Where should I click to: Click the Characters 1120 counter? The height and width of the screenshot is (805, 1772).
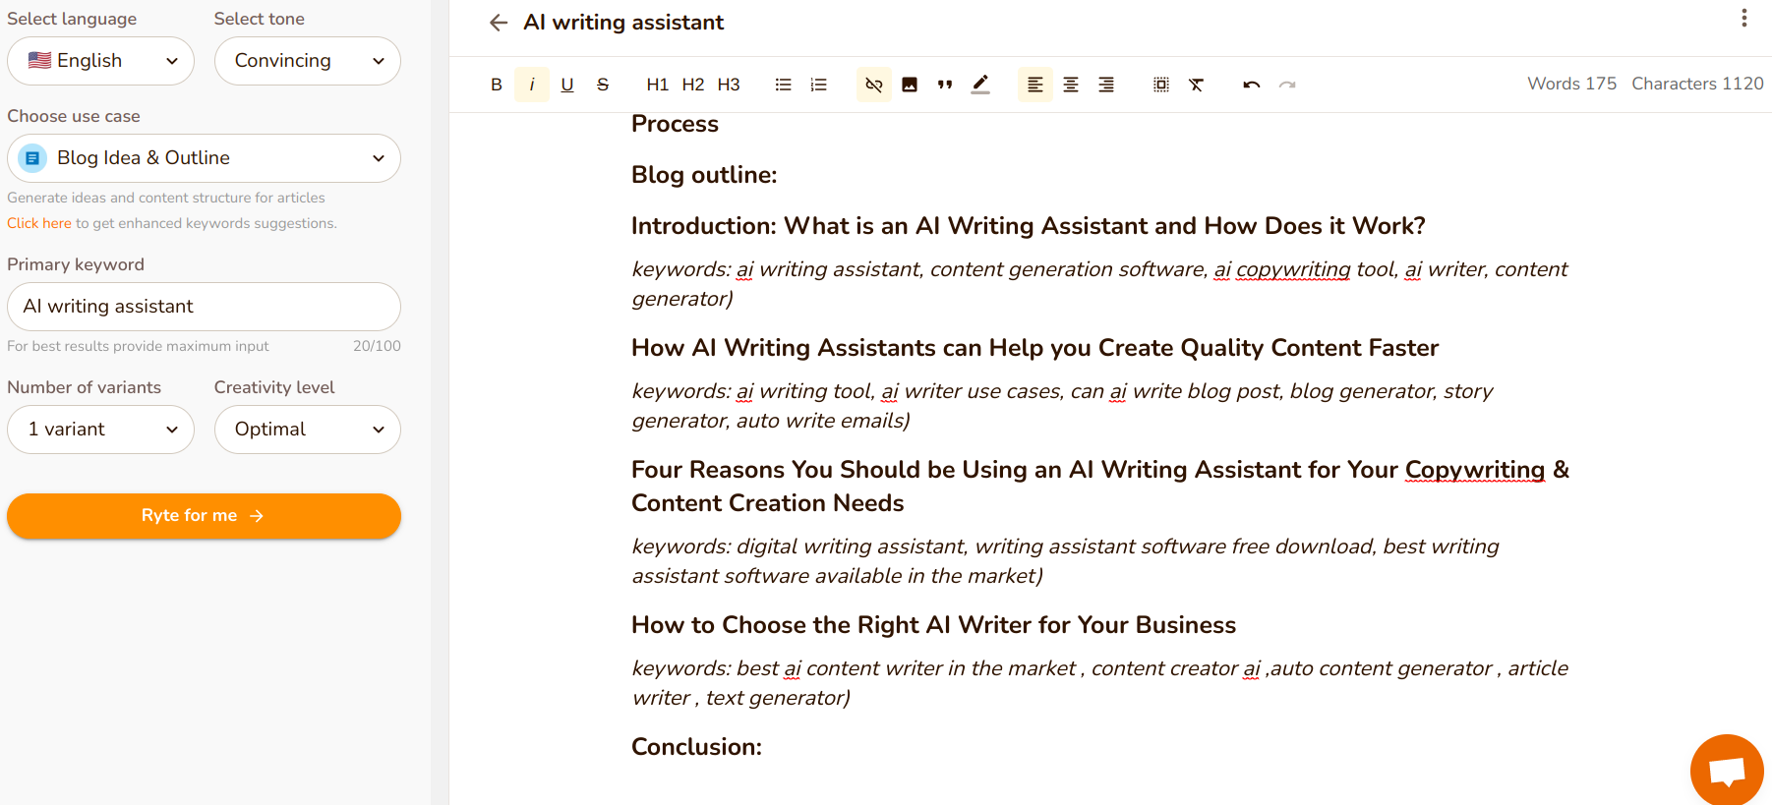1697,84
